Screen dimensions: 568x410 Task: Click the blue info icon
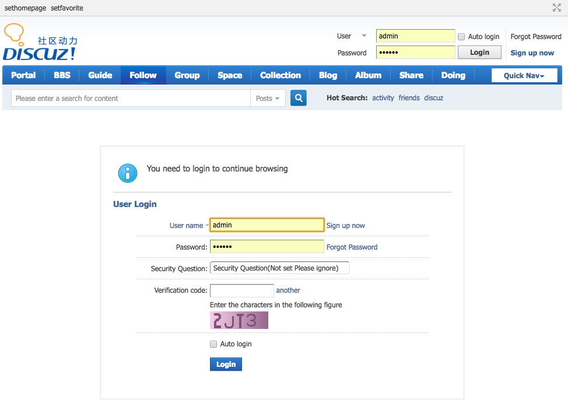pyautogui.click(x=128, y=173)
